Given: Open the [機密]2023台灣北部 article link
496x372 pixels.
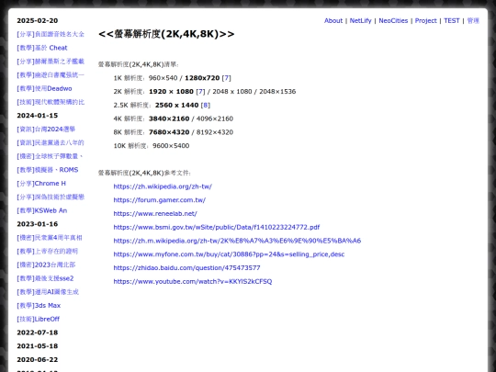Looking at the screenshot, I should (46, 265).
